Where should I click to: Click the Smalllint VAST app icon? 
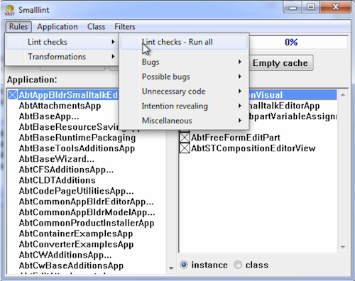click(9, 10)
